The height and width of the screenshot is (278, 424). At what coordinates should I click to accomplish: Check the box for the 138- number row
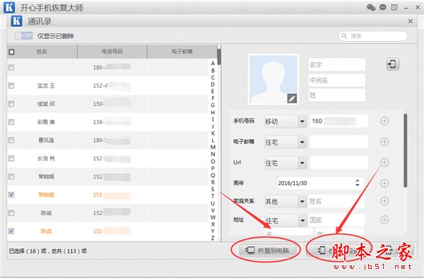coord(11,122)
